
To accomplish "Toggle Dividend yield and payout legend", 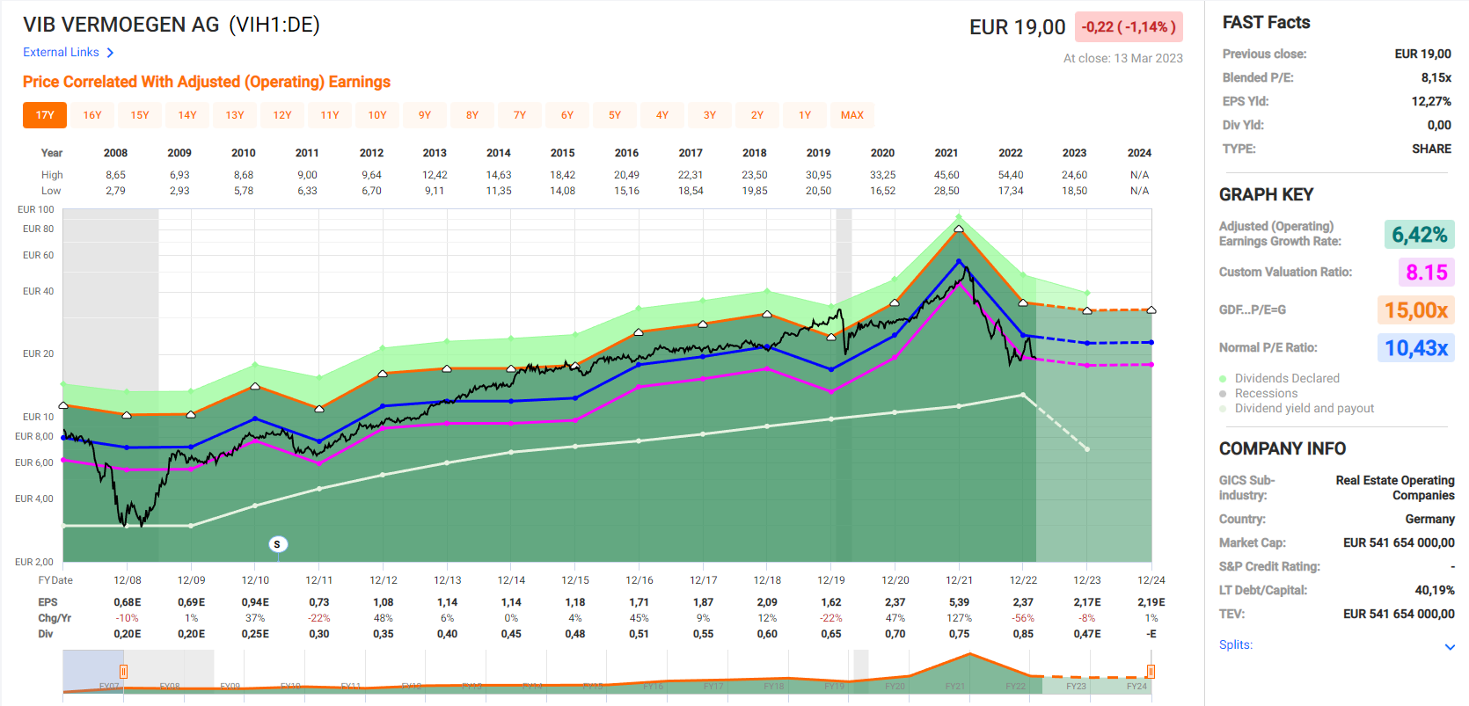I will 1304,409.
